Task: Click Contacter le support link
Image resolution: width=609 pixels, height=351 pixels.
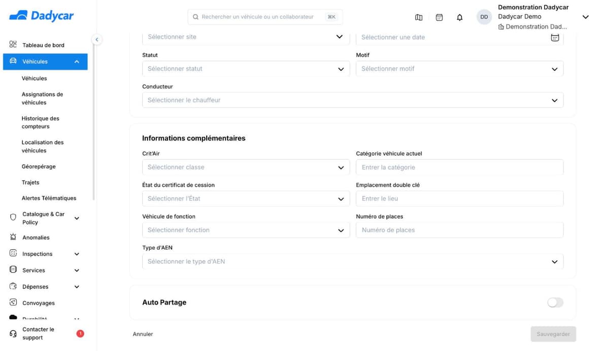Action: click(x=38, y=333)
